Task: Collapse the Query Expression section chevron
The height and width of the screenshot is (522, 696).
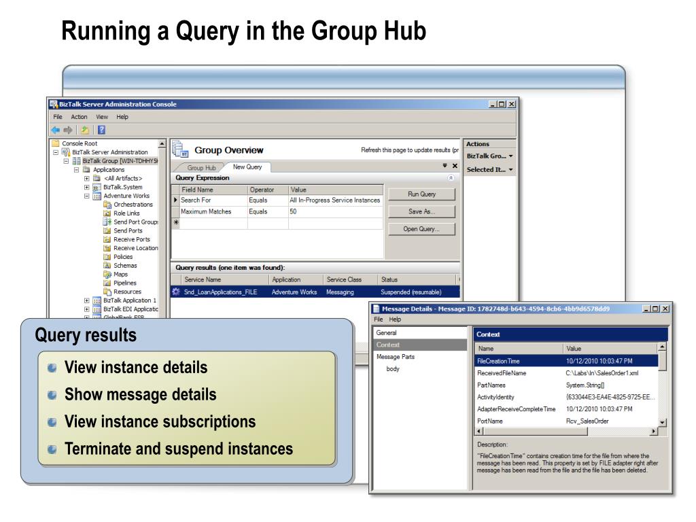Action: click(451, 178)
